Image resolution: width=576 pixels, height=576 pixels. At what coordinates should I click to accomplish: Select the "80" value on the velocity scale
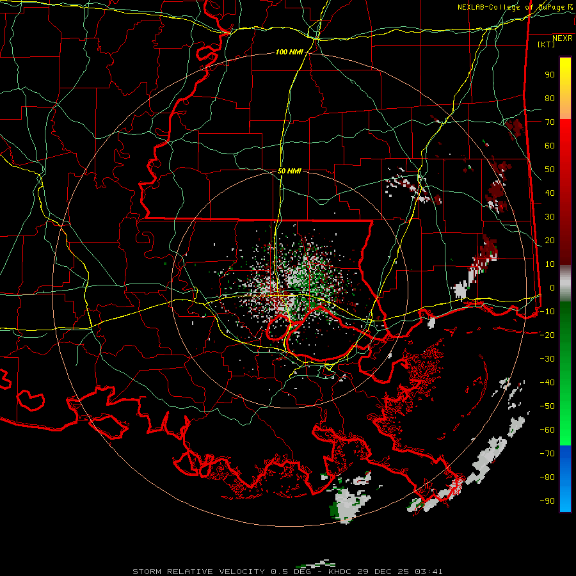550,99
